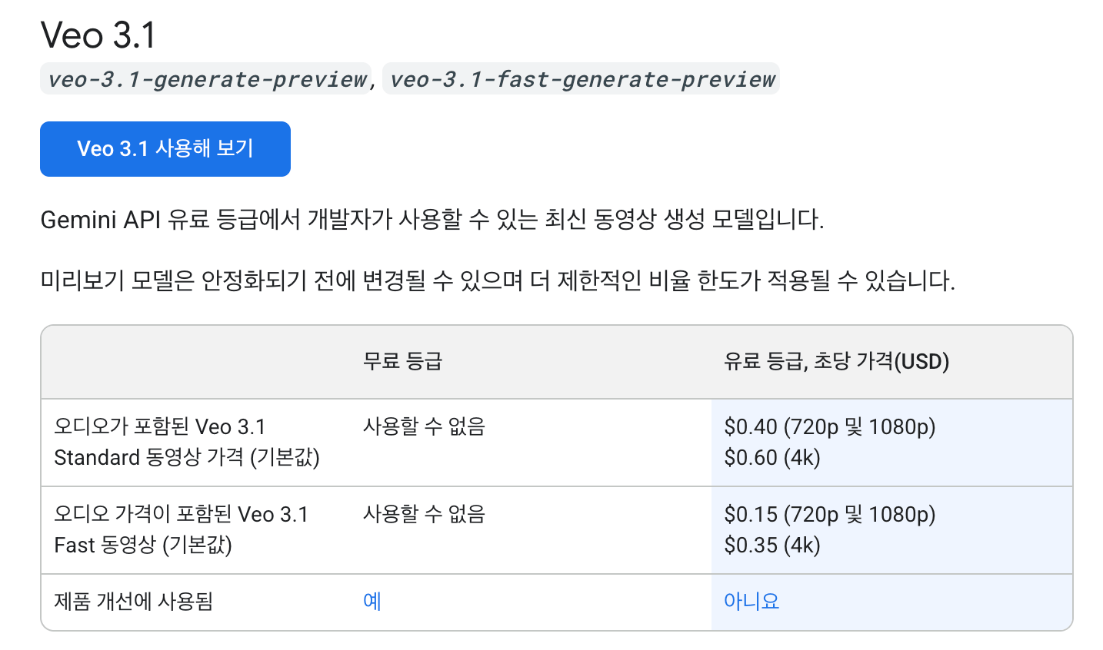The height and width of the screenshot is (650, 1103).
Task: Click the Veo 3.1 사용해 보기 button
Action: click(x=165, y=149)
